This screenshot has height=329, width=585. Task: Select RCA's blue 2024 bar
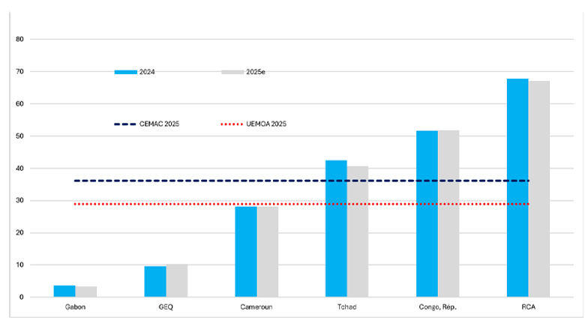[x=517, y=188]
